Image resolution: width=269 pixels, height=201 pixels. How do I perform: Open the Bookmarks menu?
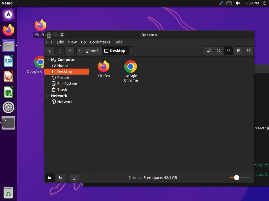(100, 42)
